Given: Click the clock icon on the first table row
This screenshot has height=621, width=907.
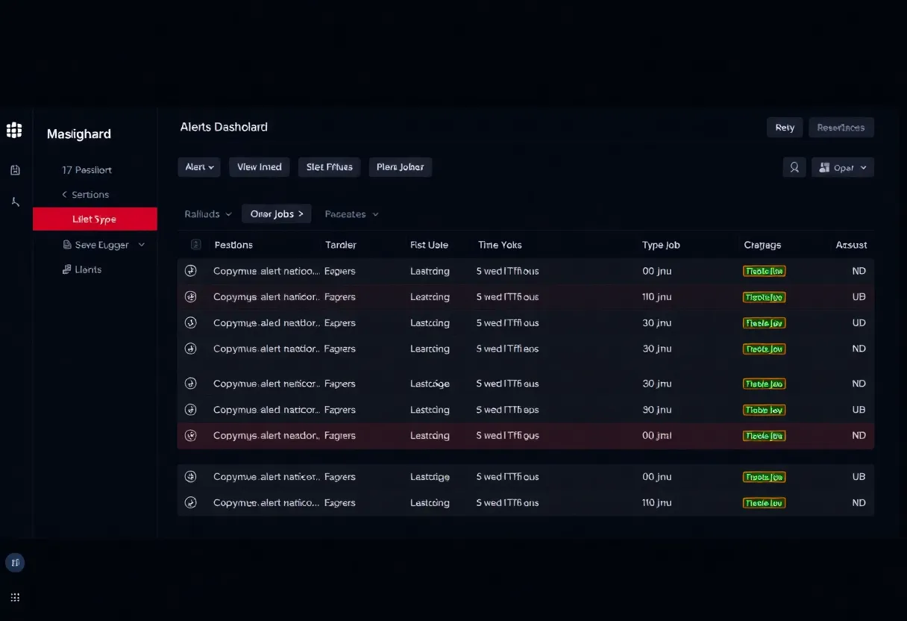Looking at the screenshot, I should [x=191, y=271].
